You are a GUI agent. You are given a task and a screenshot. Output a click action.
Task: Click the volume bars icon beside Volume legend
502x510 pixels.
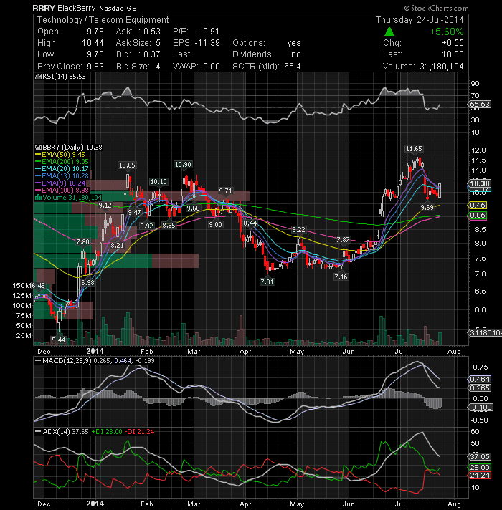tap(38, 198)
